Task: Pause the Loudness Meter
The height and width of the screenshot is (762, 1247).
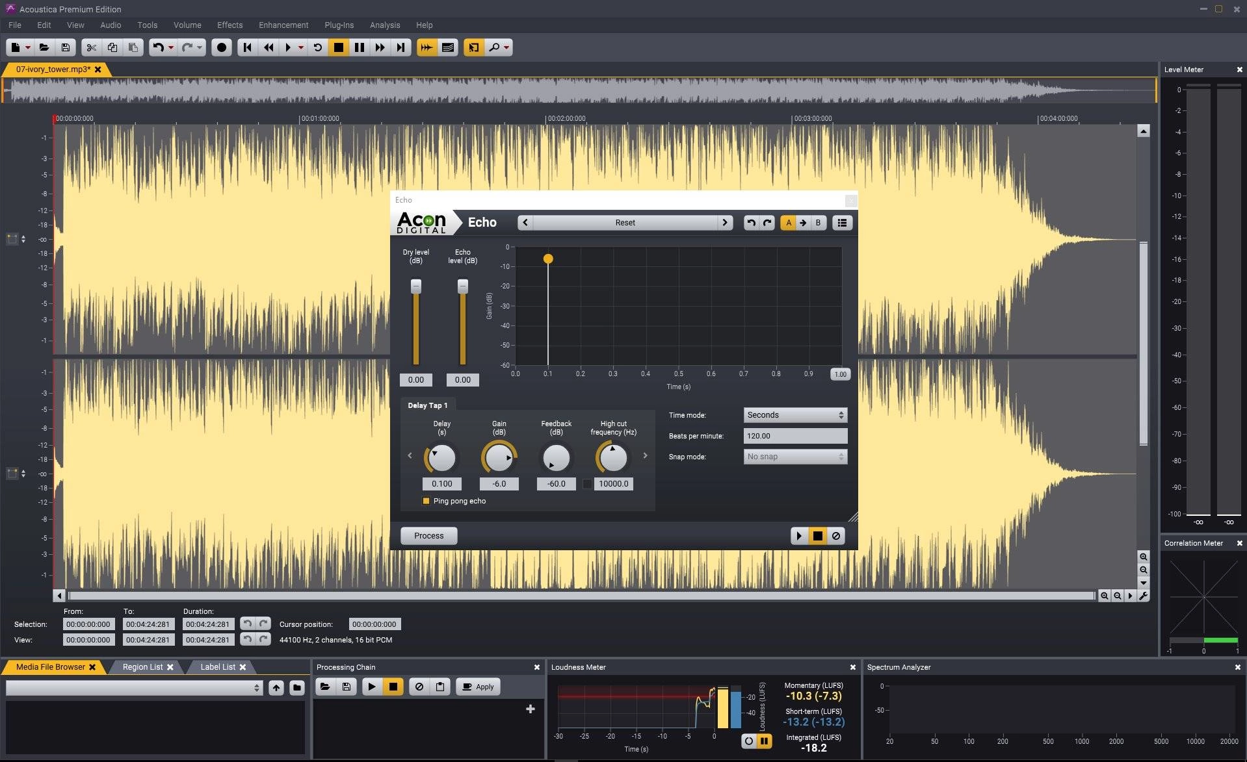Action: tap(765, 741)
